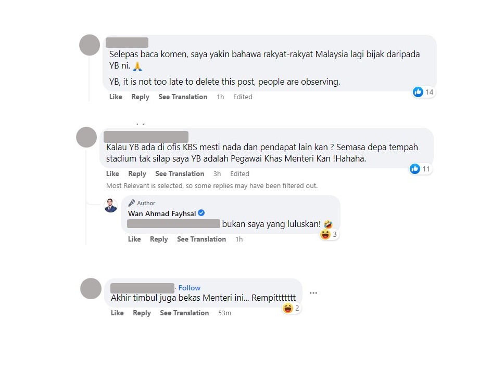Click the first commenter's gray avatar

[90, 45]
